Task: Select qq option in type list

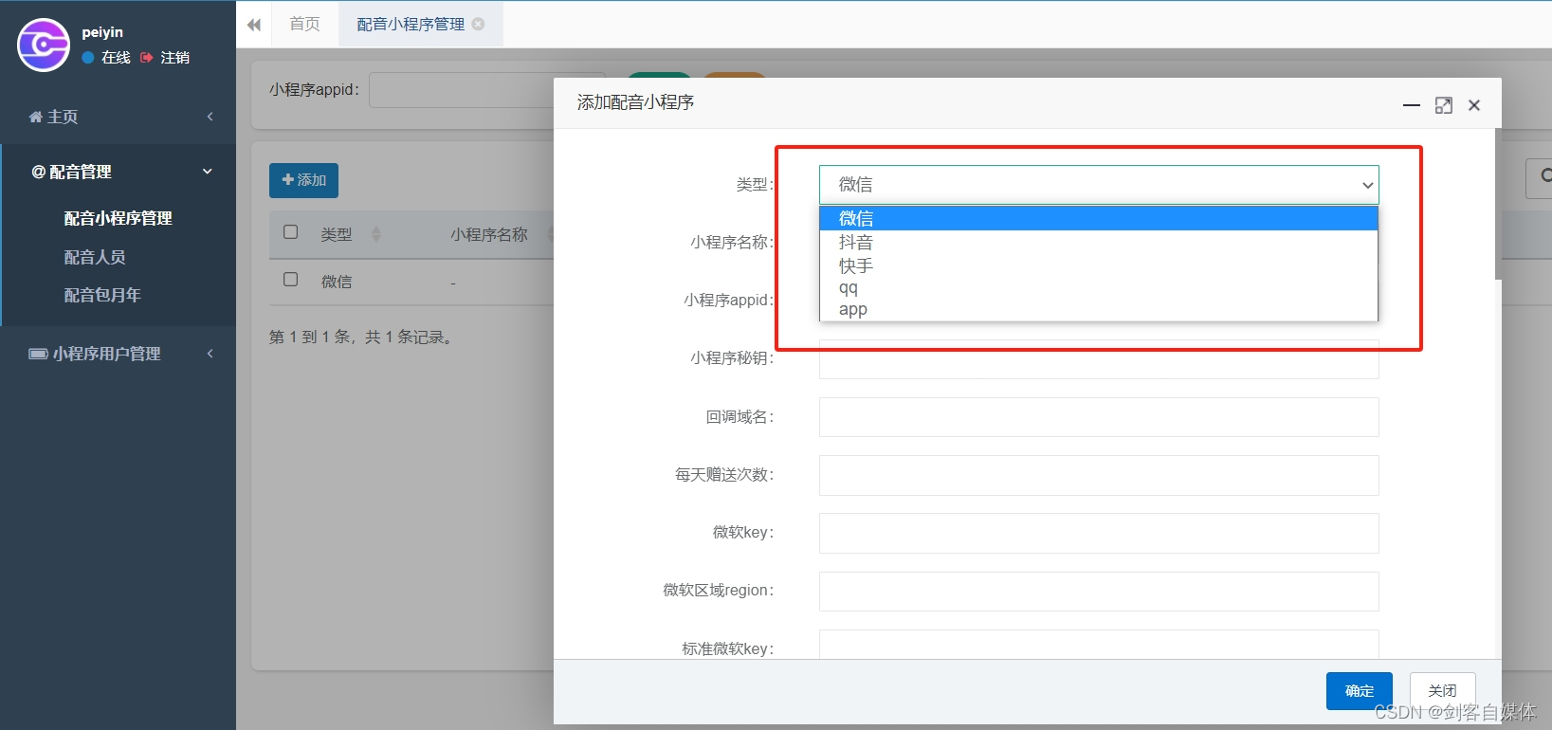Action: tap(1099, 288)
